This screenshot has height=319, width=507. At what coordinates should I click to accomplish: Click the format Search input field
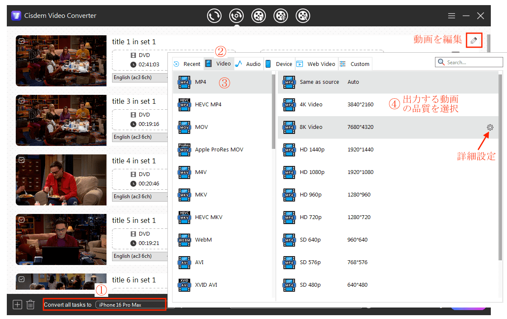point(472,63)
